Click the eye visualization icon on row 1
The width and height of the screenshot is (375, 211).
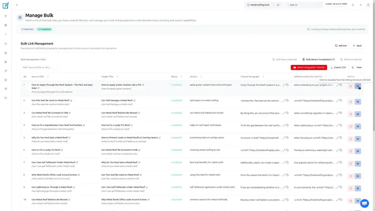[358, 86]
